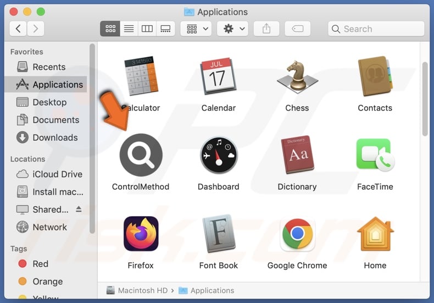Switch to icon view mode

[110, 29]
